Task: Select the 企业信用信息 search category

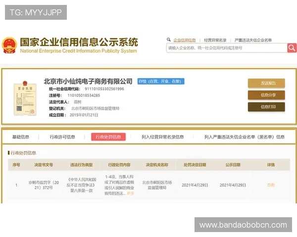Action: pyautogui.click(x=185, y=40)
